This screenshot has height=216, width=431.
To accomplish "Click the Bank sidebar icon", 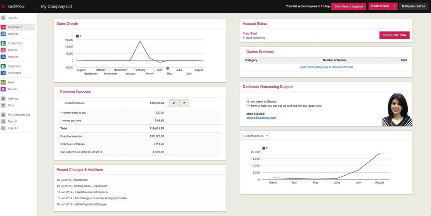I will coord(3,82).
